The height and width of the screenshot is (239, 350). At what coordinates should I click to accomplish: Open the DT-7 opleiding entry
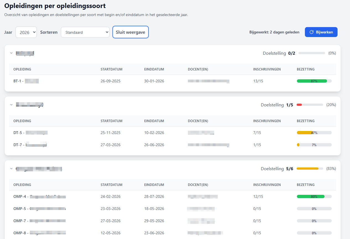pos(30,145)
